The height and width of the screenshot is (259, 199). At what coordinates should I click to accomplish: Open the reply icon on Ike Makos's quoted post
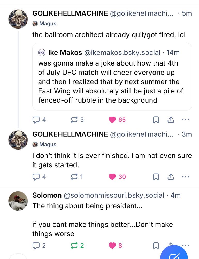point(36,120)
